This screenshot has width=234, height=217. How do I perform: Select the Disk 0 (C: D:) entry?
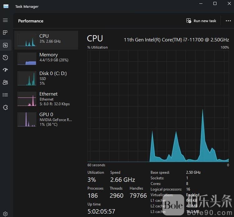click(46, 78)
